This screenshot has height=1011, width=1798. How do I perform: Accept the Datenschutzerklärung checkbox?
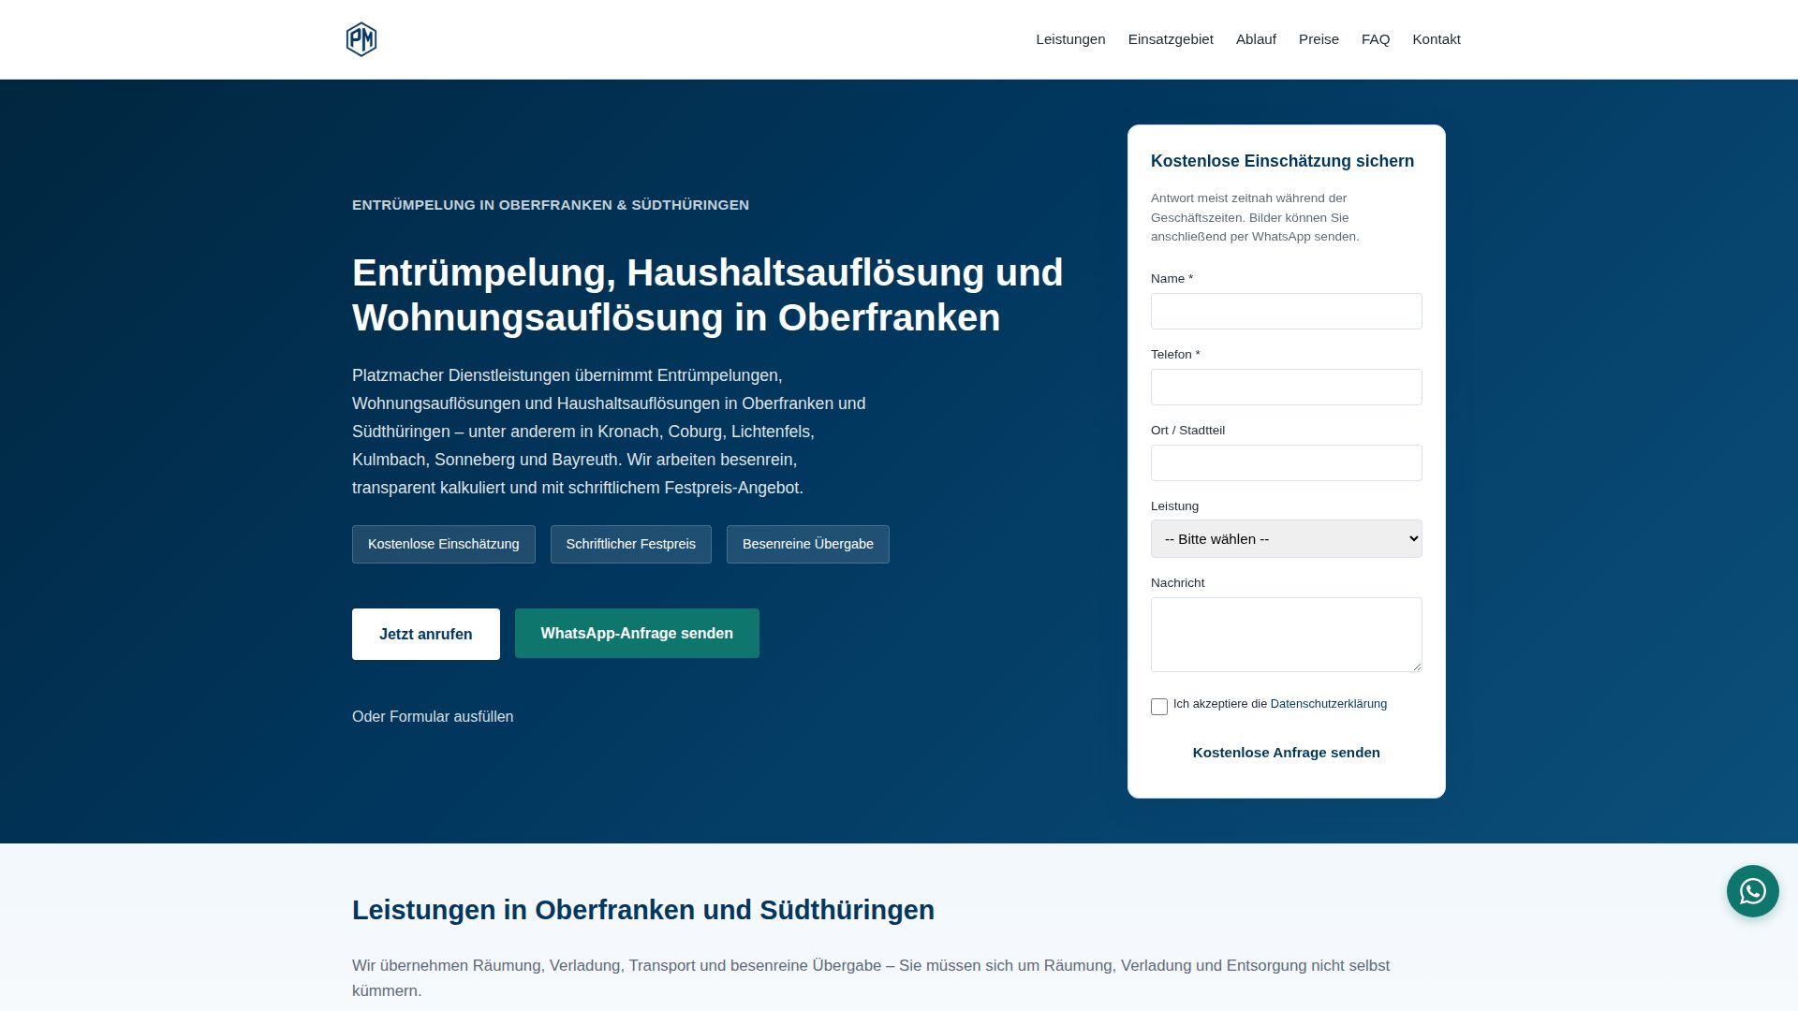pos(1159,707)
